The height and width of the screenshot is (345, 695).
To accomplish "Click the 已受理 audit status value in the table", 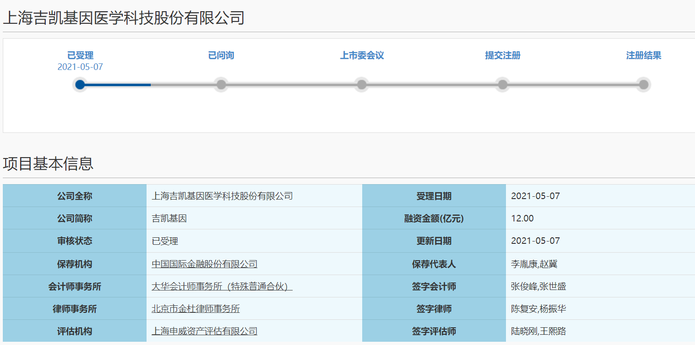I will point(165,241).
